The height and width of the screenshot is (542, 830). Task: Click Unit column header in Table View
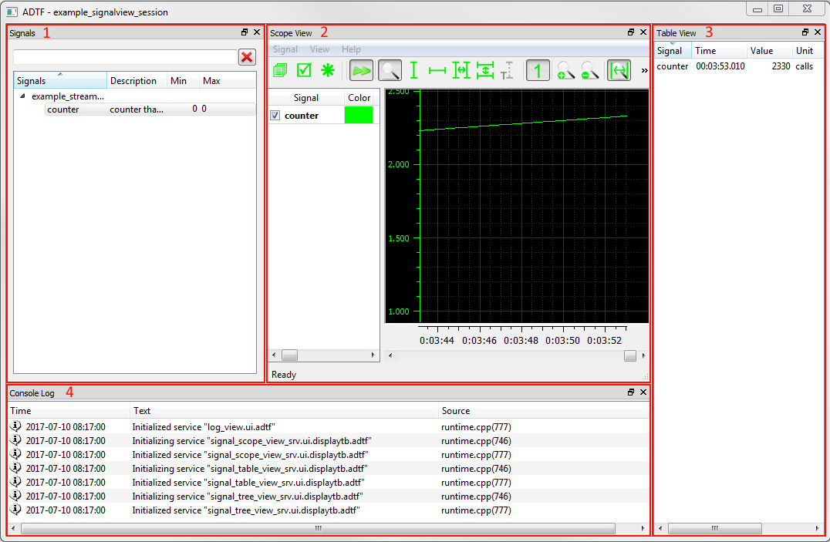(x=807, y=51)
